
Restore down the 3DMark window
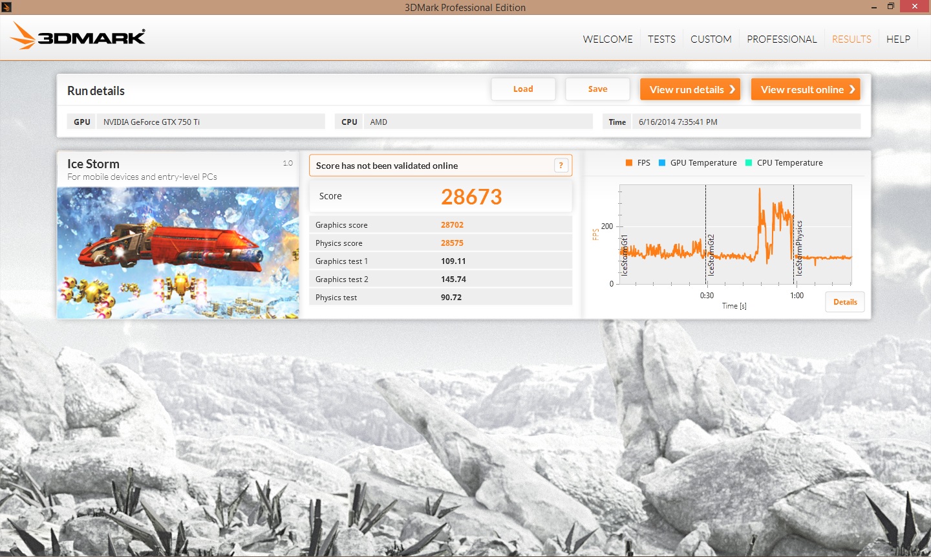point(891,6)
